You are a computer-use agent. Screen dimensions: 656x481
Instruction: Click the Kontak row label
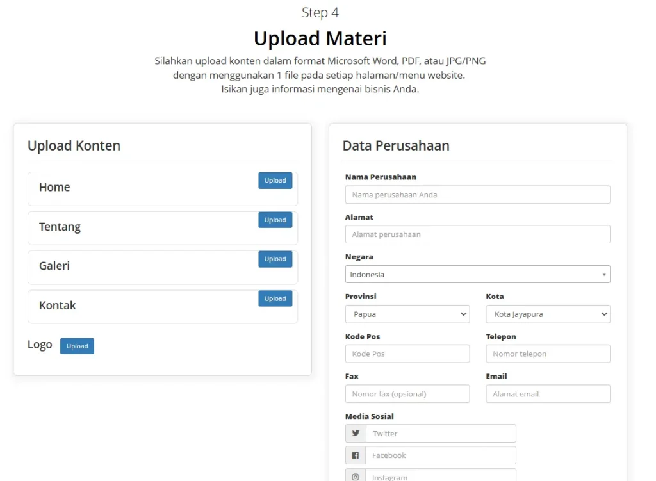57,306
